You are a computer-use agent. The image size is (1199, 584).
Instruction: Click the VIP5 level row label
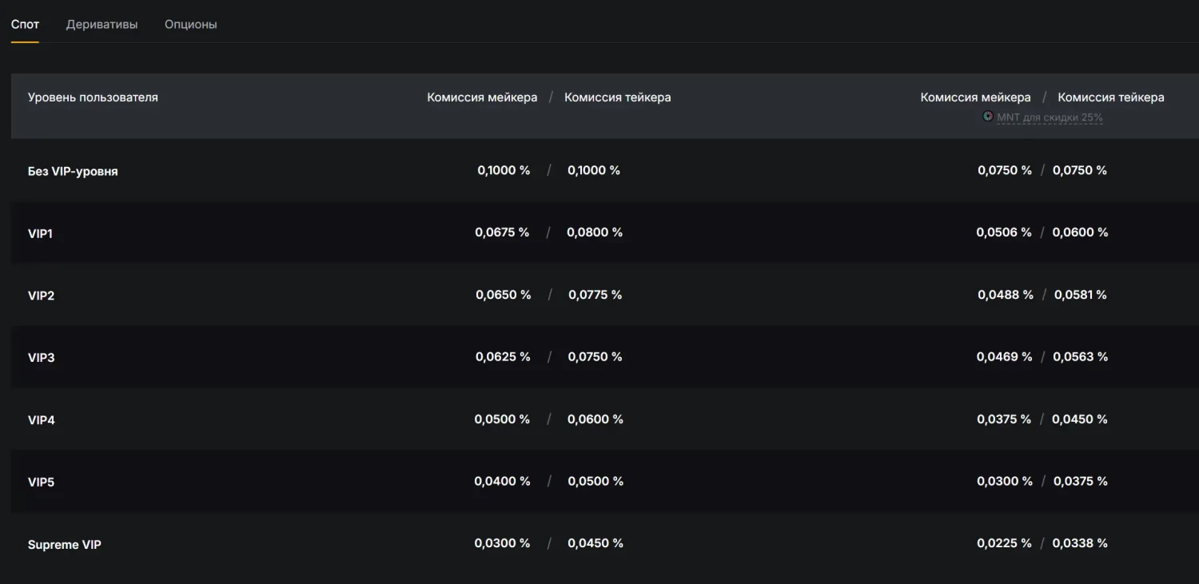pyautogui.click(x=41, y=482)
